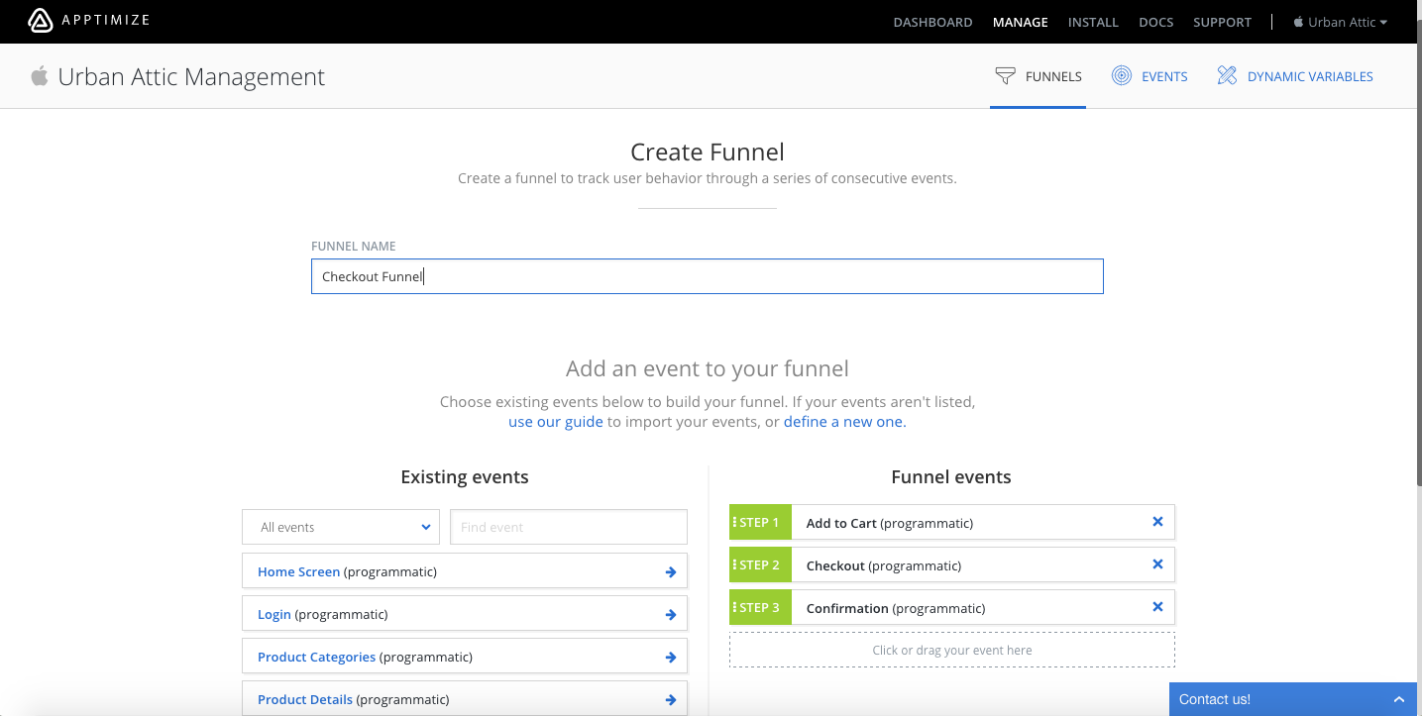This screenshot has height=716, width=1422.
Task: Click the 'Click or drag your event here' dropzone
Action: 952,651
